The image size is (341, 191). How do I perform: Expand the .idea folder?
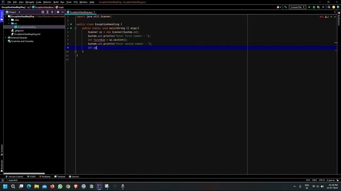pyautogui.click(x=9, y=20)
